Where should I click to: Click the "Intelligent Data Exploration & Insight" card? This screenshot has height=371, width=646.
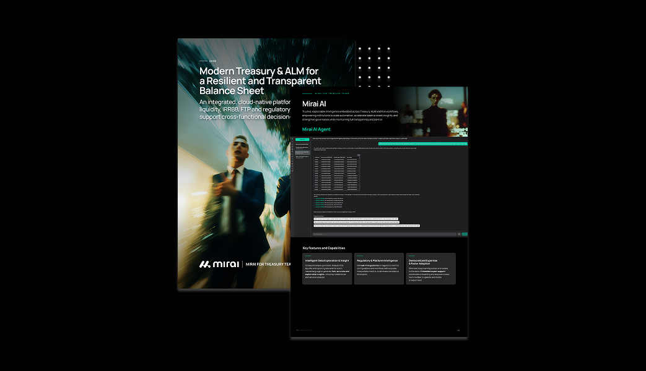point(327,268)
